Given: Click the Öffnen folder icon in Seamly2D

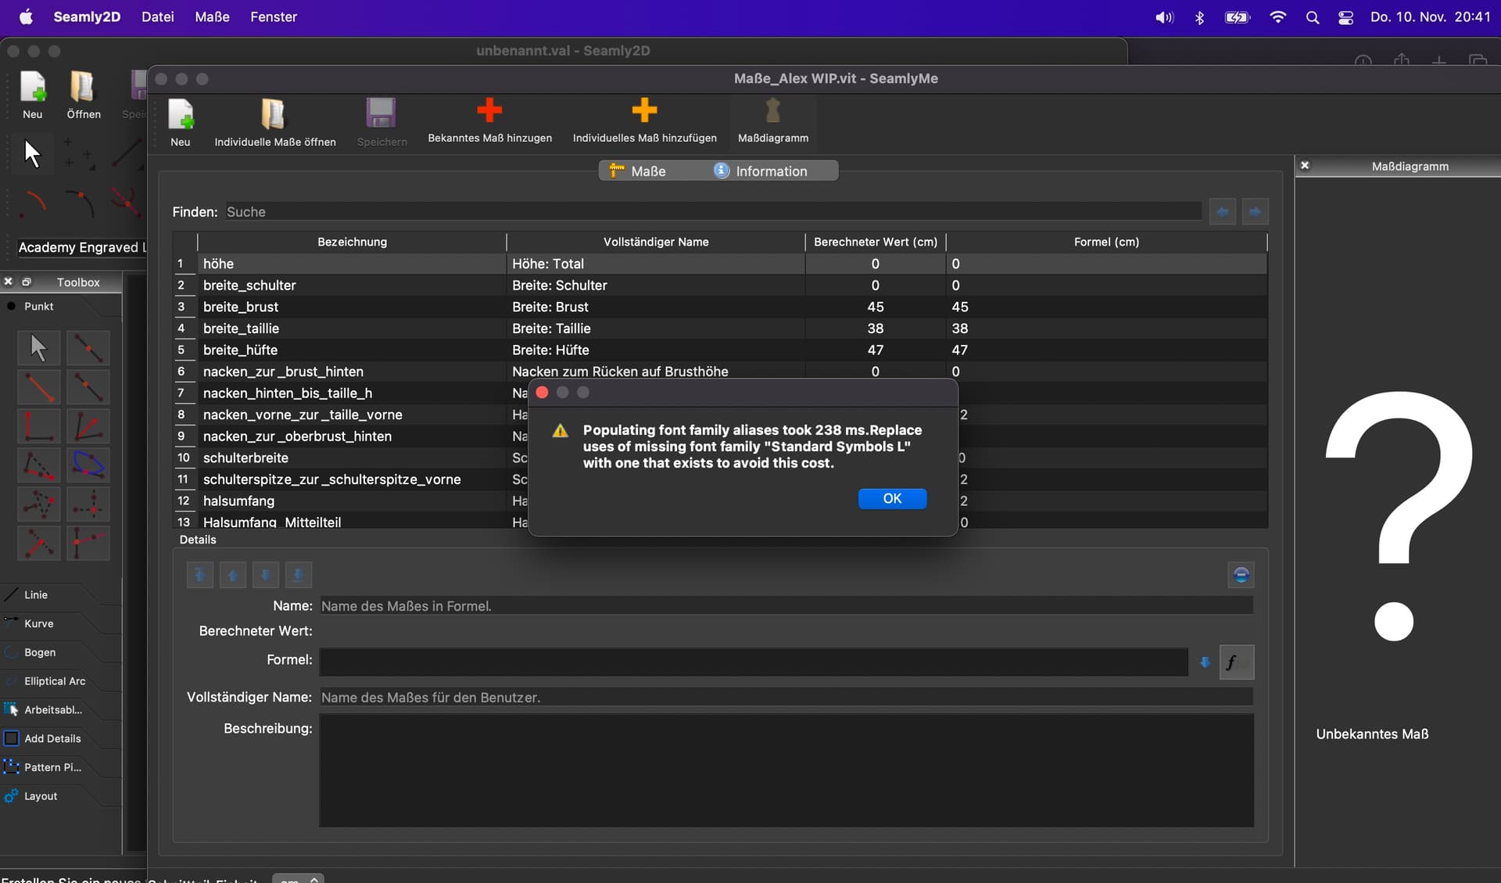Looking at the screenshot, I should (x=83, y=87).
